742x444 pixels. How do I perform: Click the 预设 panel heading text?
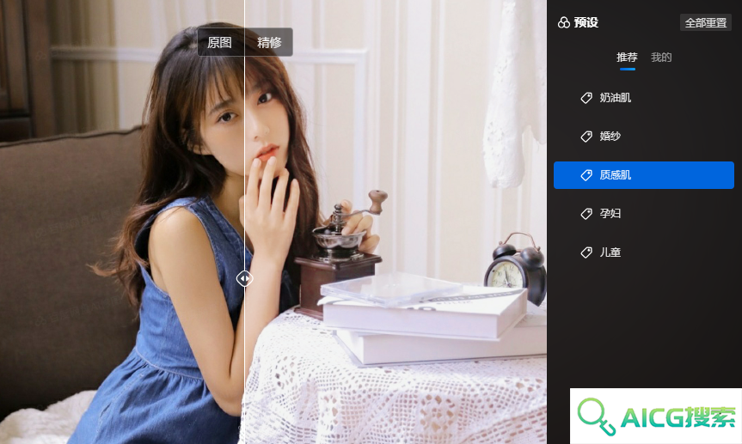click(586, 22)
